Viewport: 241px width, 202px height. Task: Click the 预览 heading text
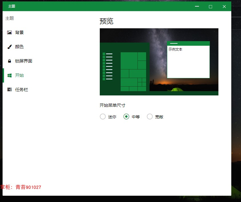point(106,21)
